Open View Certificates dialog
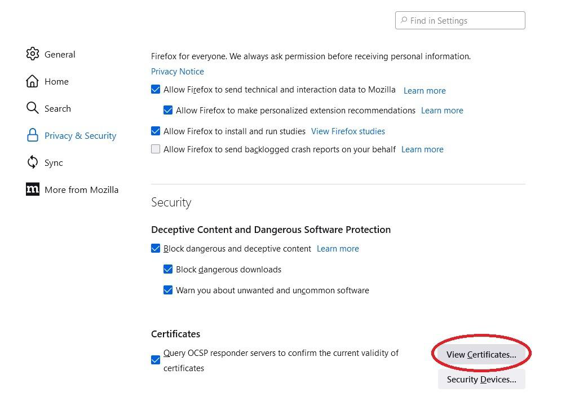 point(481,354)
